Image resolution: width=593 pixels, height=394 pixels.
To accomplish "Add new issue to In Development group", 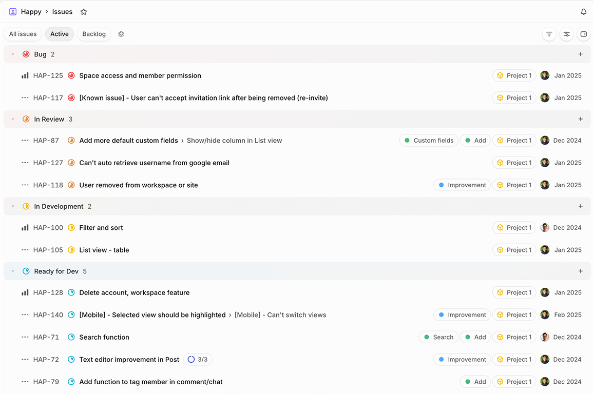I will tap(581, 206).
